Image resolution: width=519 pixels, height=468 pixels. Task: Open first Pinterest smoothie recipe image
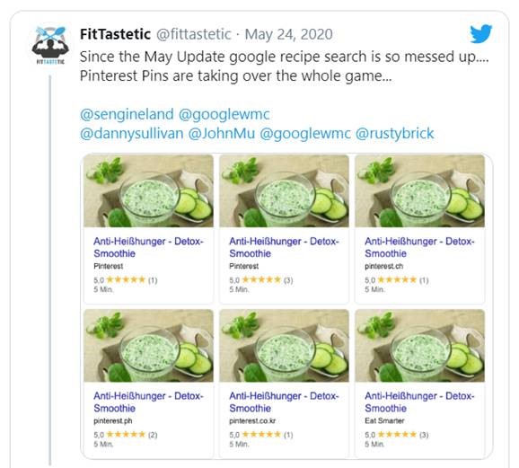pyautogui.click(x=149, y=190)
